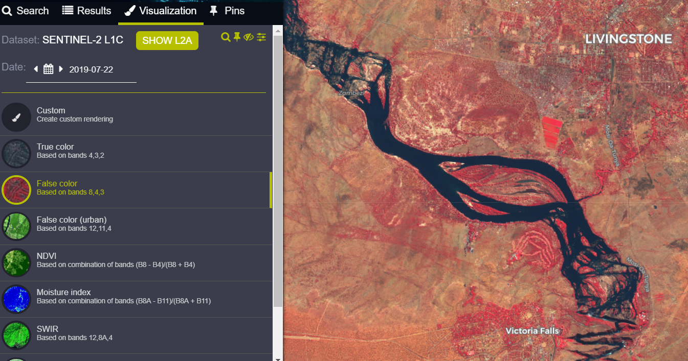Click the SHOW L2A button

click(x=167, y=40)
